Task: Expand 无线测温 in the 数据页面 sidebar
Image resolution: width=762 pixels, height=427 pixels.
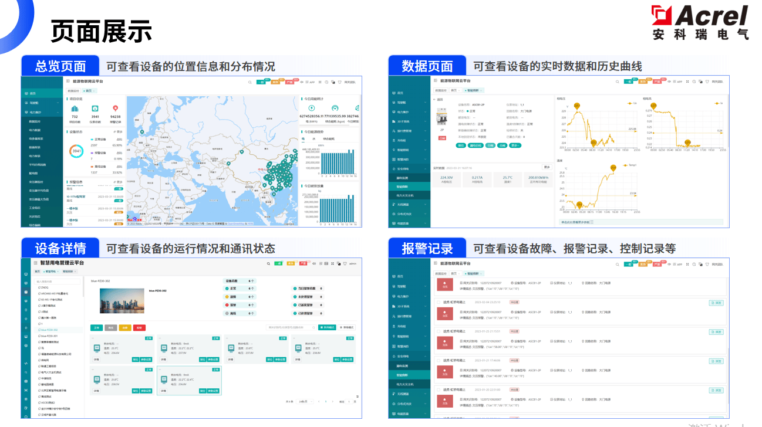Action: pos(409,204)
